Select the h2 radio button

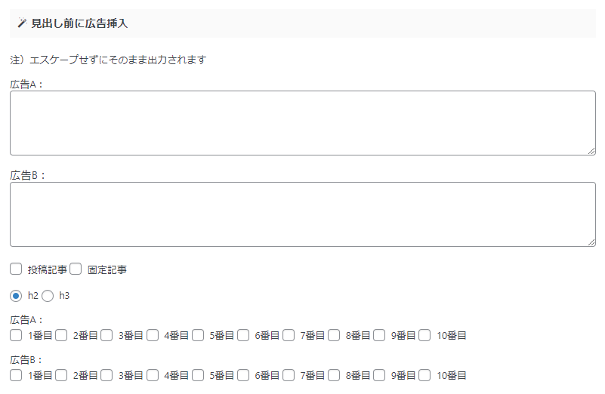tap(16, 296)
